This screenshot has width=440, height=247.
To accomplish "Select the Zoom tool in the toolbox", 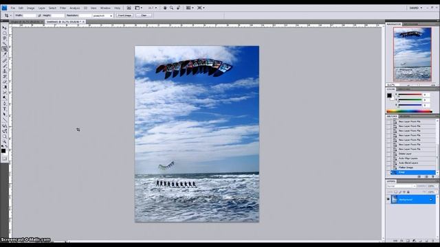I will point(5,142).
